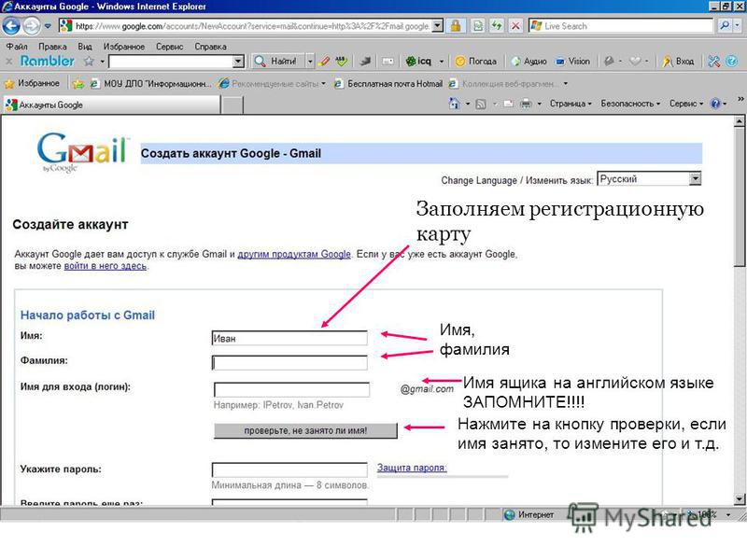The image size is (747, 560).
Task: Expand the Print options arrow on command bar
Action: 540,104
